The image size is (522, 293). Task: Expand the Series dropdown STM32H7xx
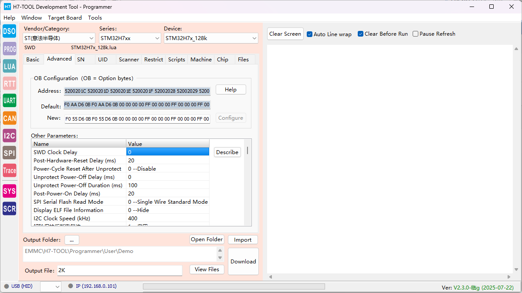point(130,38)
